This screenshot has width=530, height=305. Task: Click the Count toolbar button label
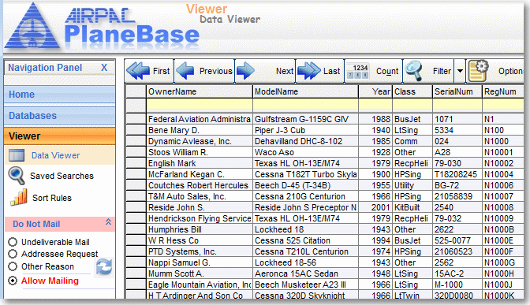click(x=387, y=71)
